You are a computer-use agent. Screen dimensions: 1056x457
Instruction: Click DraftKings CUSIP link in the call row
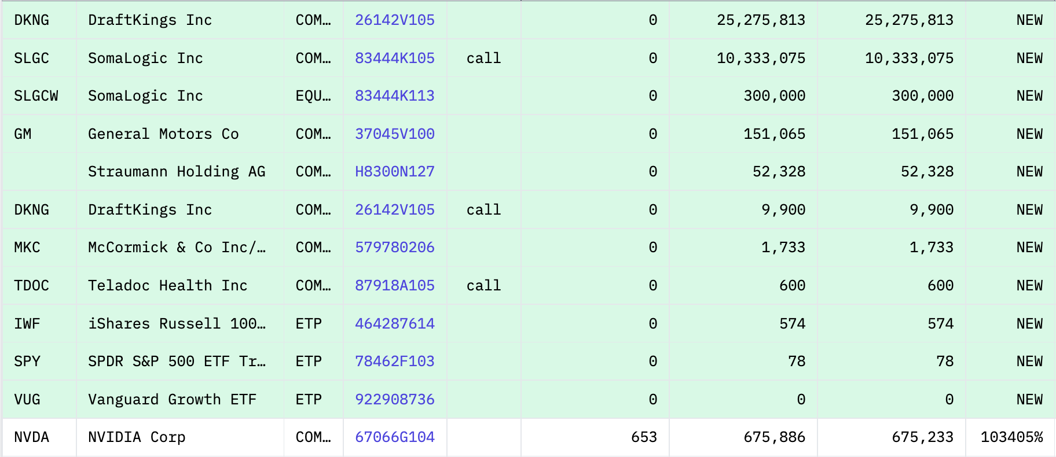(394, 210)
